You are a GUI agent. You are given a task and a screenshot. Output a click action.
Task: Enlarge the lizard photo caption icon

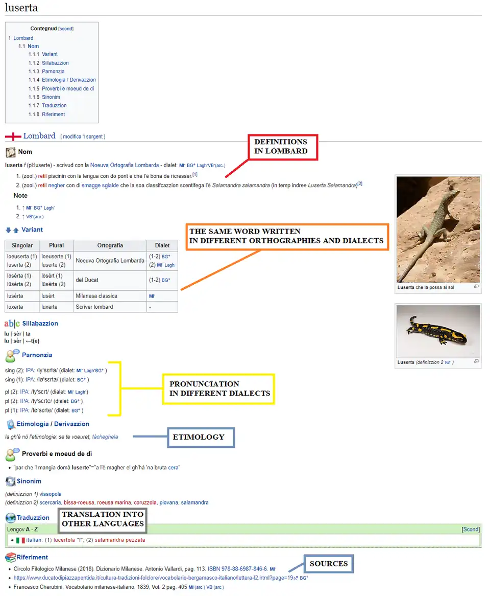pos(476,287)
